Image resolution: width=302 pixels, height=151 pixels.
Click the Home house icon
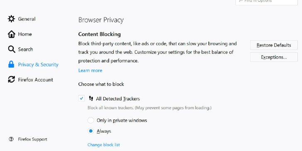(11, 34)
